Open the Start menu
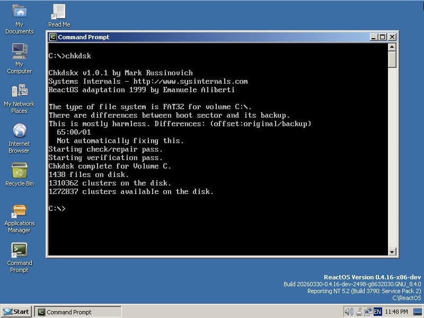424x318 pixels. [x=16, y=312]
